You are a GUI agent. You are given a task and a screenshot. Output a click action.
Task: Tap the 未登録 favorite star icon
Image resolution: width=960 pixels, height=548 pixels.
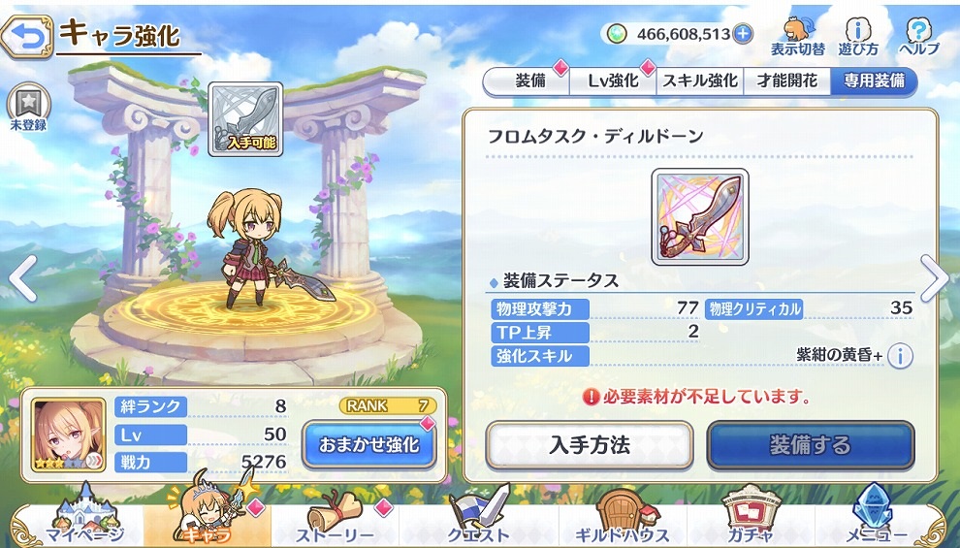pyautogui.click(x=28, y=108)
